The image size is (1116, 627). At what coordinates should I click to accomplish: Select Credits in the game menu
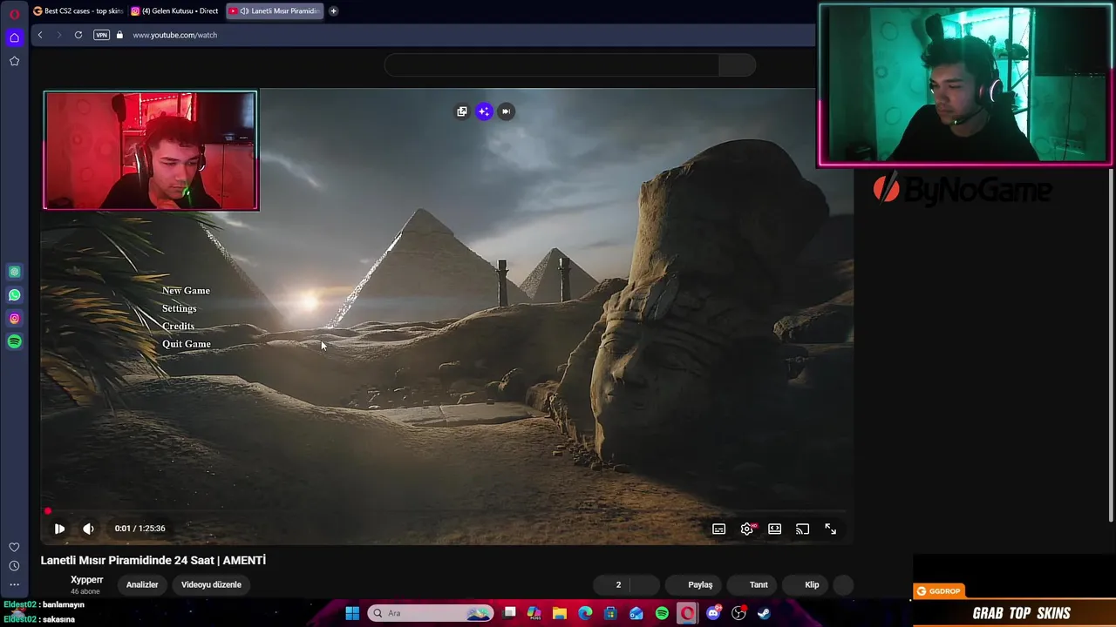tap(178, 327)
